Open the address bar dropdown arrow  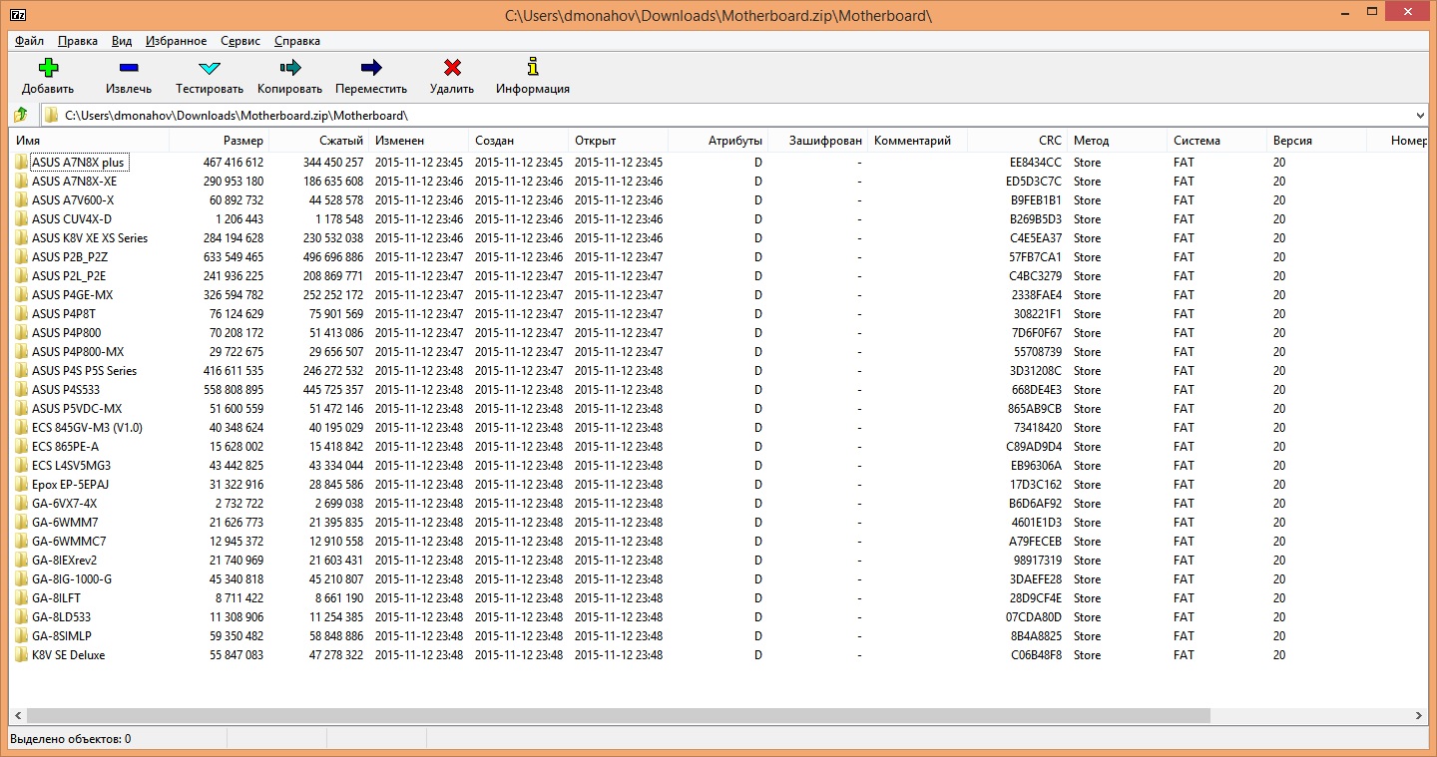(x=1420, y=116)
